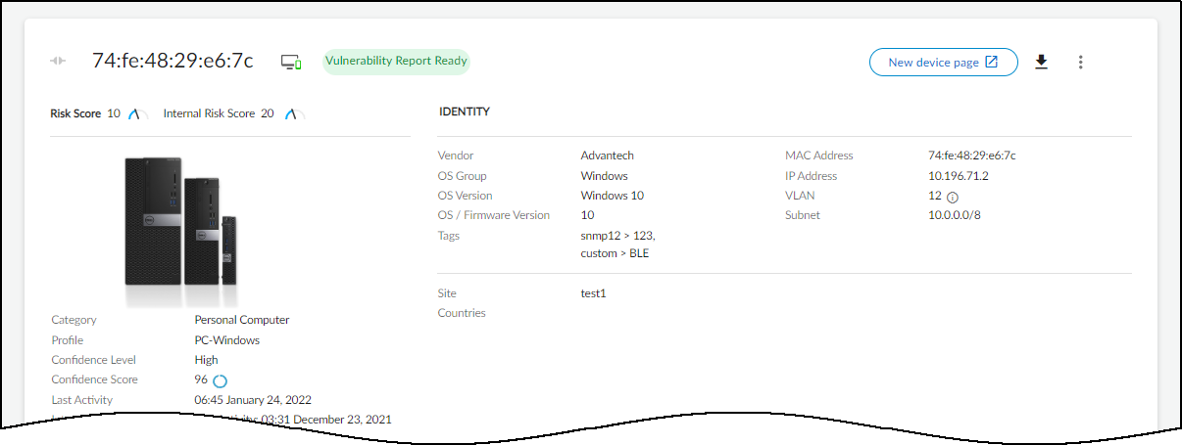Screen dimensions: 1182x446
Task: Click the IDENTITY section heading
Action: [x=465, y=112]
